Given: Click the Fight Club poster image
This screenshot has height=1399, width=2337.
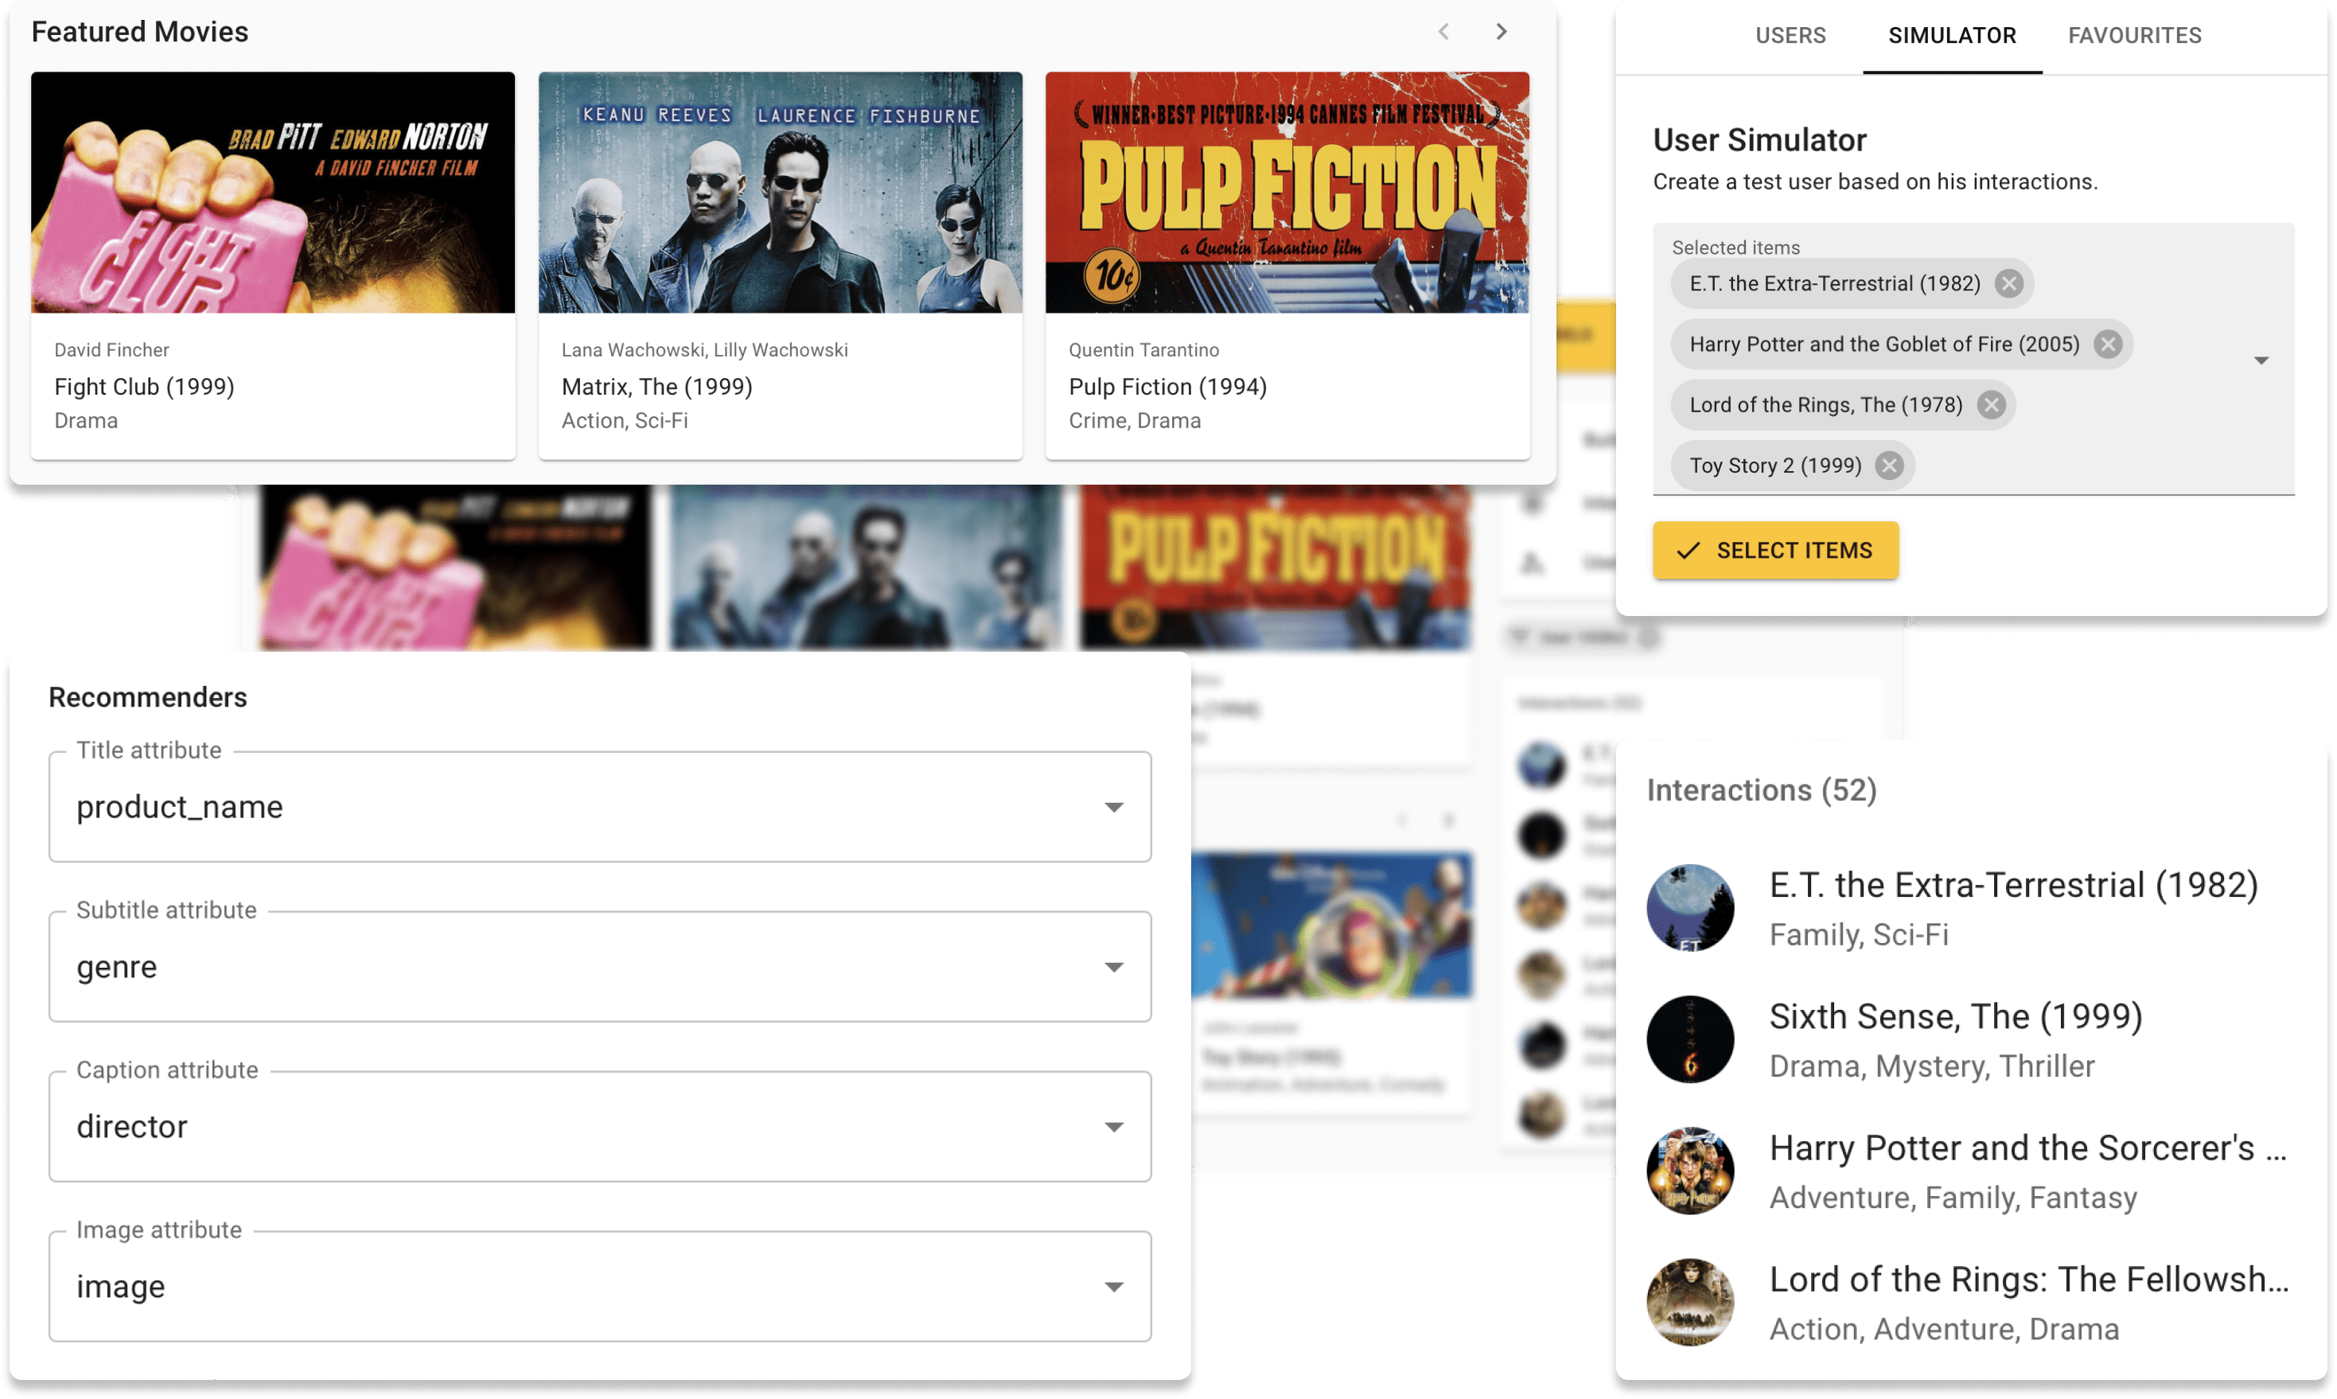Looking at the screenshot, I should [x=272, y=193].
